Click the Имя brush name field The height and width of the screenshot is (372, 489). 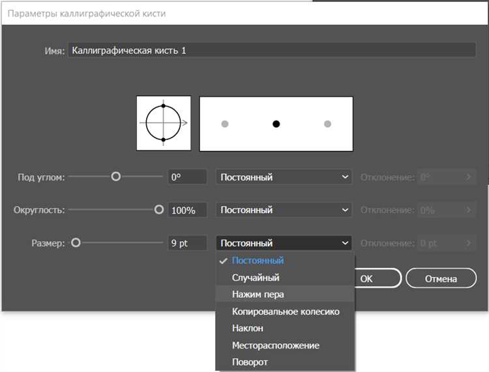click(x=272, y=50)
